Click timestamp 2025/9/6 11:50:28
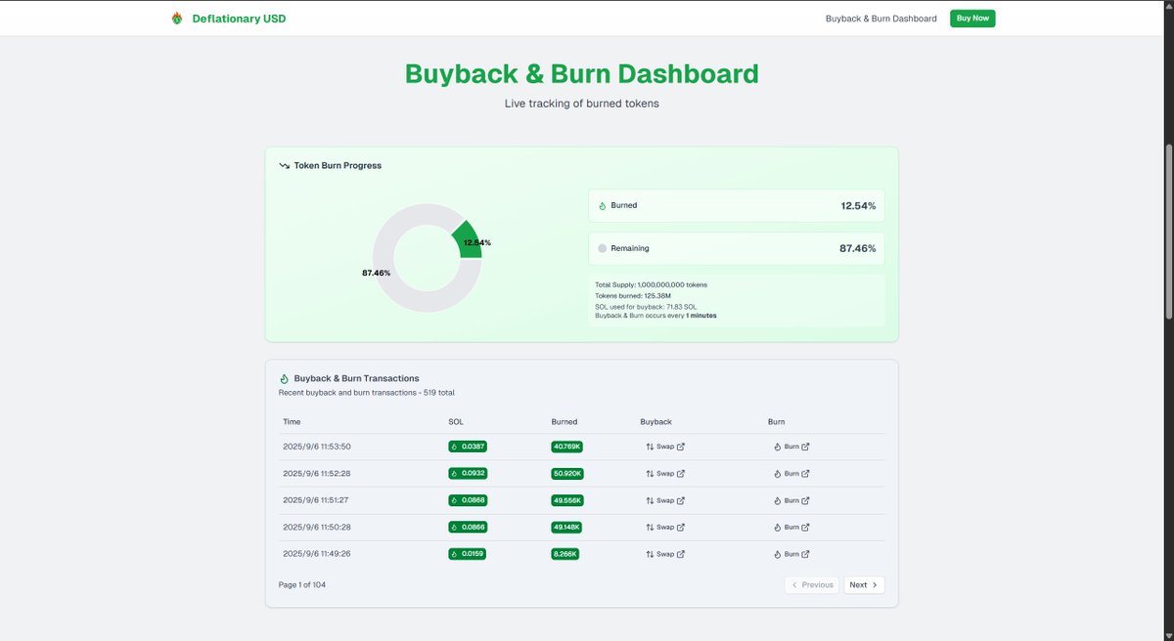This screenshot has height=641, width=1174. [x=317, y=527]
